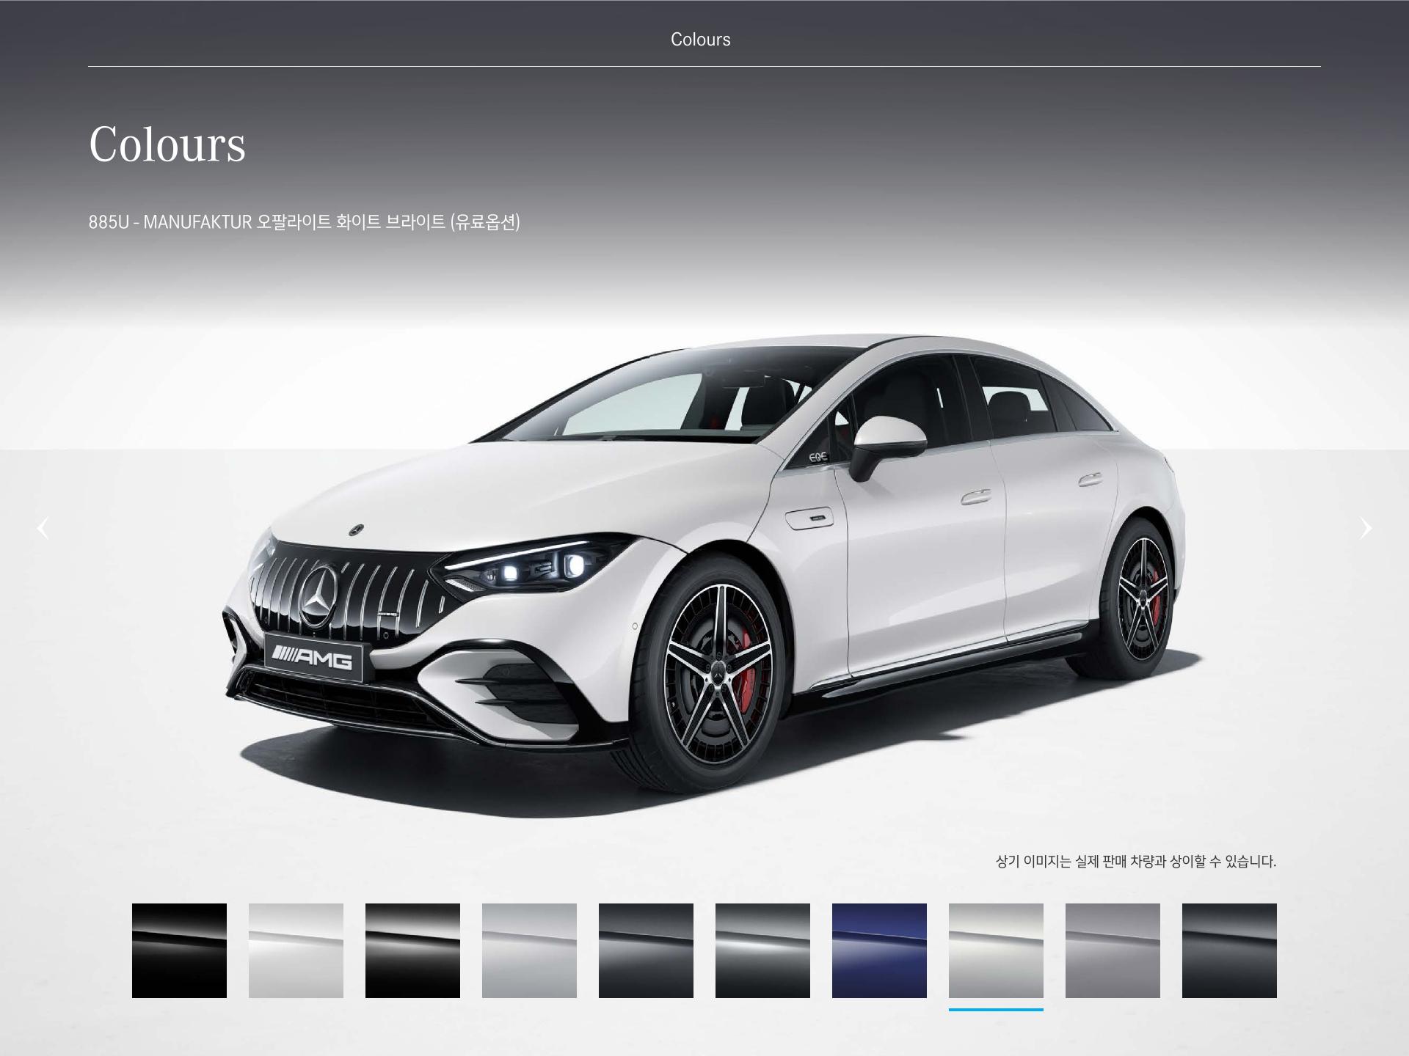Go to previous slide with left arrow
This screenshot has width=1409, height=1056.
pyautogui.click(x=43, y=528)
